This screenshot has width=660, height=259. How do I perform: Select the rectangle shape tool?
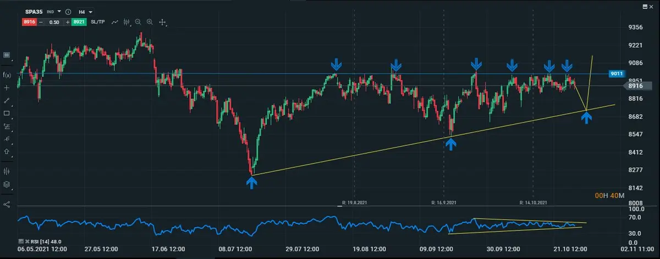tap(7, 114)
